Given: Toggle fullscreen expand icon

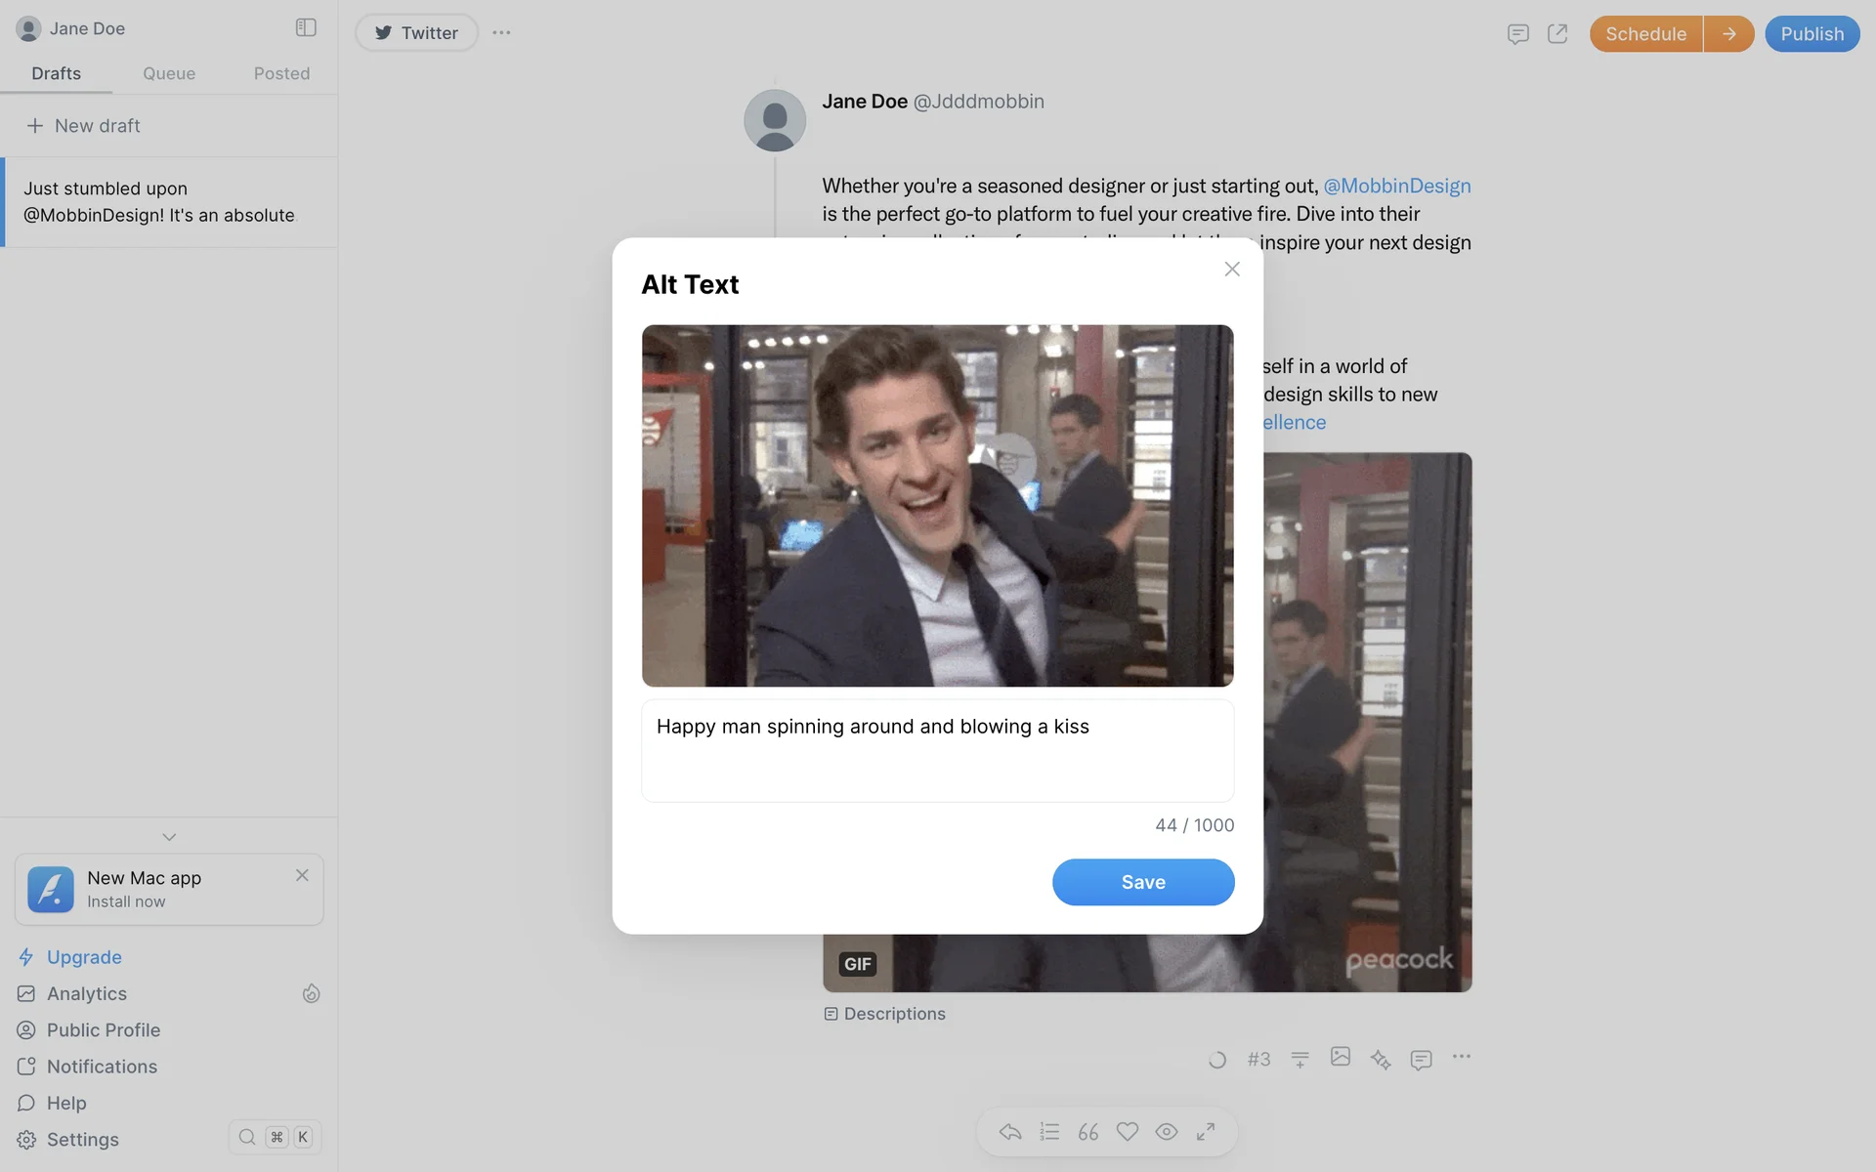Looking at the screenshot, I should [1206, 1131].
